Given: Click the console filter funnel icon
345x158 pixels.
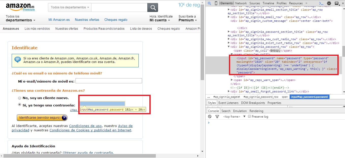Looking at the screenshot, I should [217, 117].
